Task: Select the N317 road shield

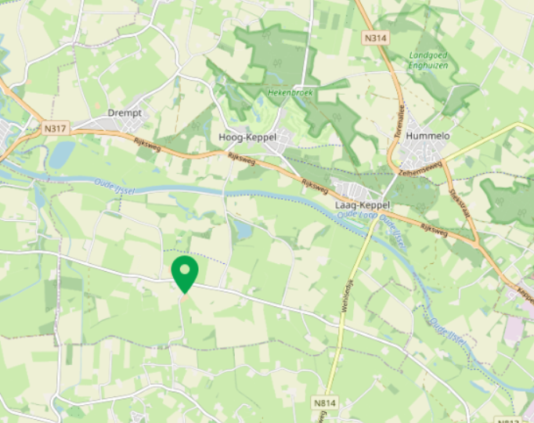Action: (55, 128)
